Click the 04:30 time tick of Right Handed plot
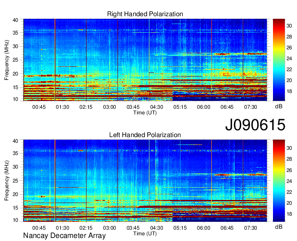 156,107
